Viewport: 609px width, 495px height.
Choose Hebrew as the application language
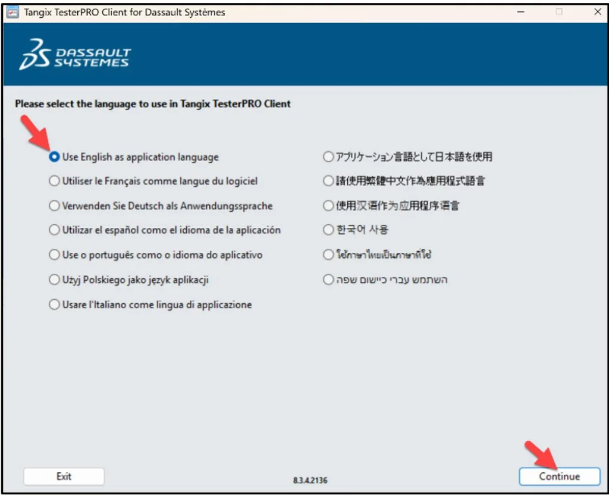click(328, 280)
